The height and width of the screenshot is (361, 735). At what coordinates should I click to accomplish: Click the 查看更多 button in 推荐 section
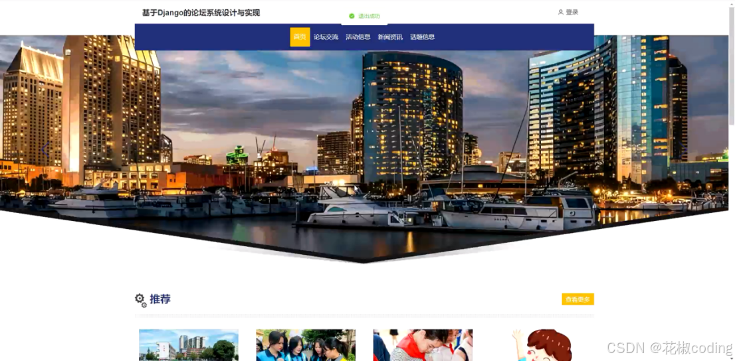click(x=577, y=299)
